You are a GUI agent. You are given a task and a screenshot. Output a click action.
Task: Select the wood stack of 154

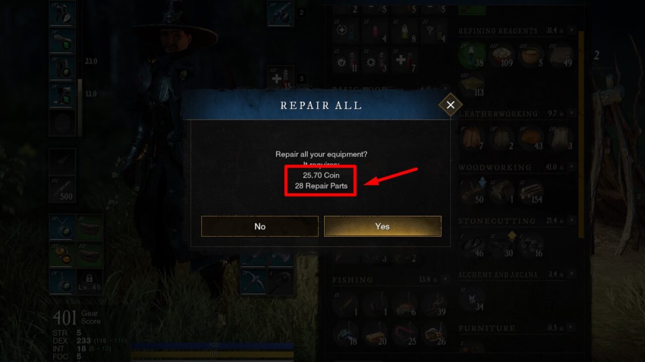pyautogui.click(x=531, y=192)
